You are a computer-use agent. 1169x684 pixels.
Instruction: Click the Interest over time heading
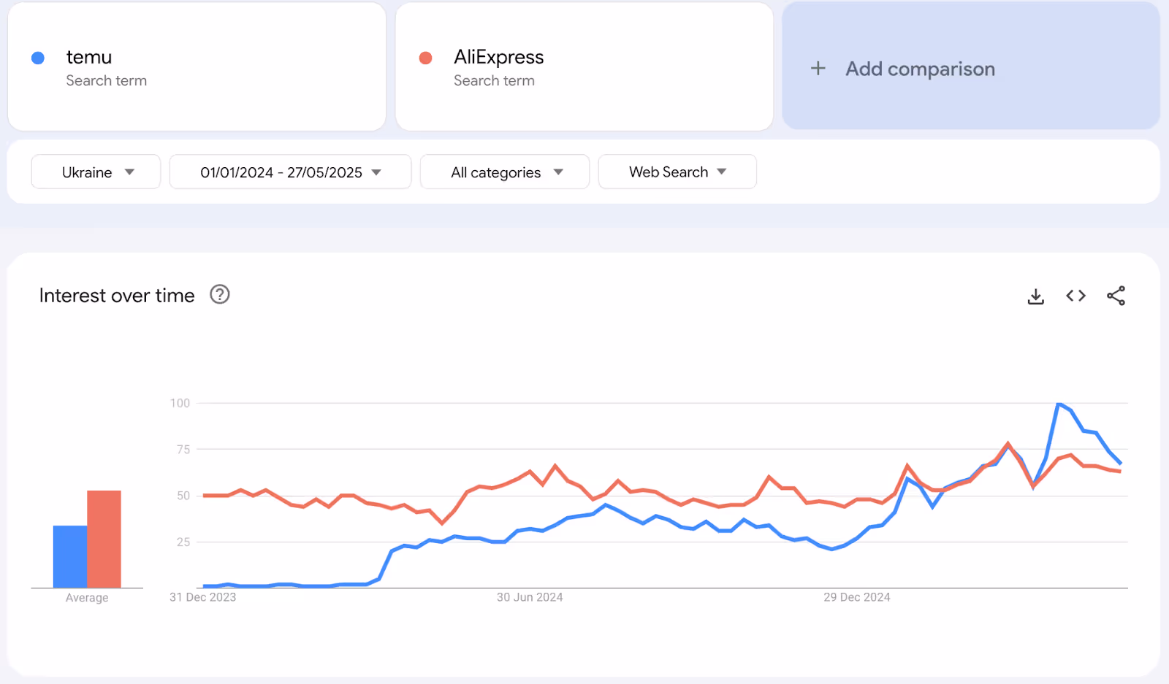[117, 295]
